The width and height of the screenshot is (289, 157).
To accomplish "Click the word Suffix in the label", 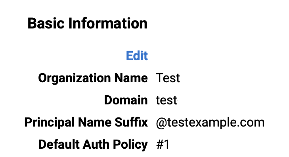I will (131, 122).
